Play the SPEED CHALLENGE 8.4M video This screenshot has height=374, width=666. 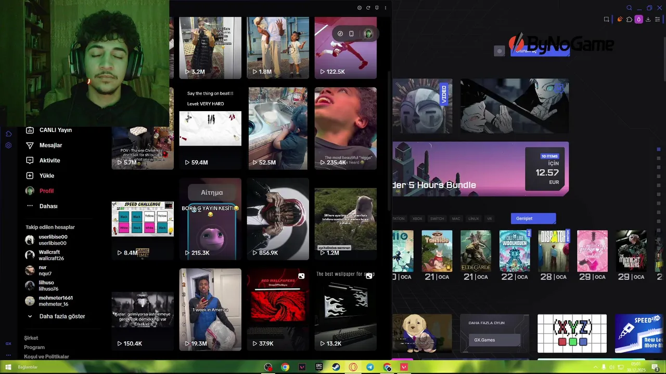(x=143, y=219)
